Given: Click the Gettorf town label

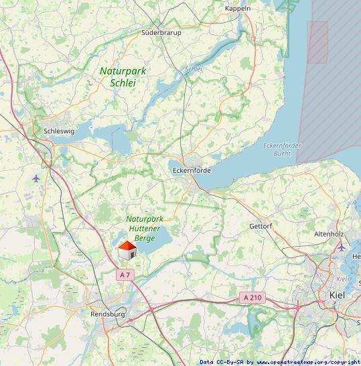Looking at the screenshot, I should click(x=261, y=226).
